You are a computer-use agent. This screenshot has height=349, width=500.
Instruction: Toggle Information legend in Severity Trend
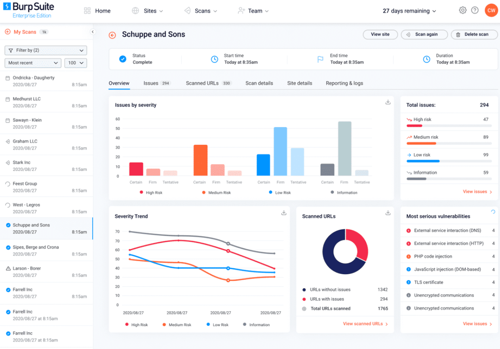click(256, 324)
